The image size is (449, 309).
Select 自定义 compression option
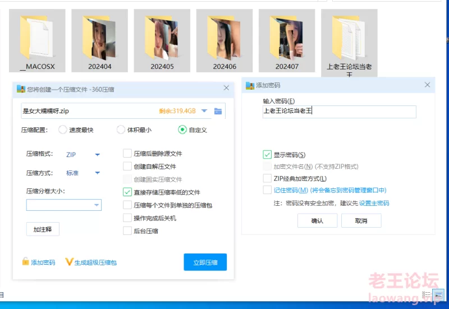[x=182, y=130]
